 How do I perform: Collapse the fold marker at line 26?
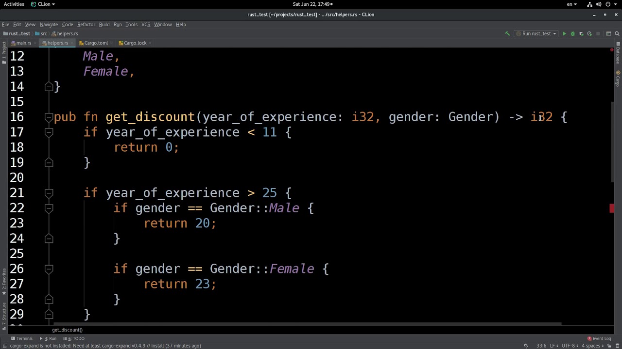point(49,269)
